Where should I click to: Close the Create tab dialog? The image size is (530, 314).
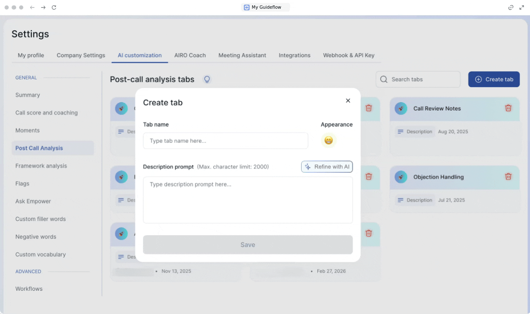(348, 101)
